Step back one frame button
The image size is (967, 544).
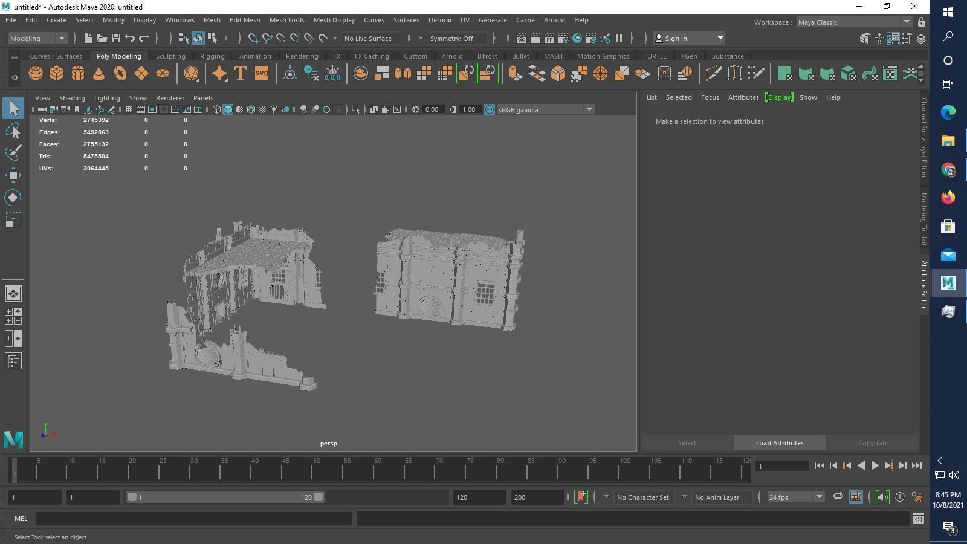click(833, 465)
